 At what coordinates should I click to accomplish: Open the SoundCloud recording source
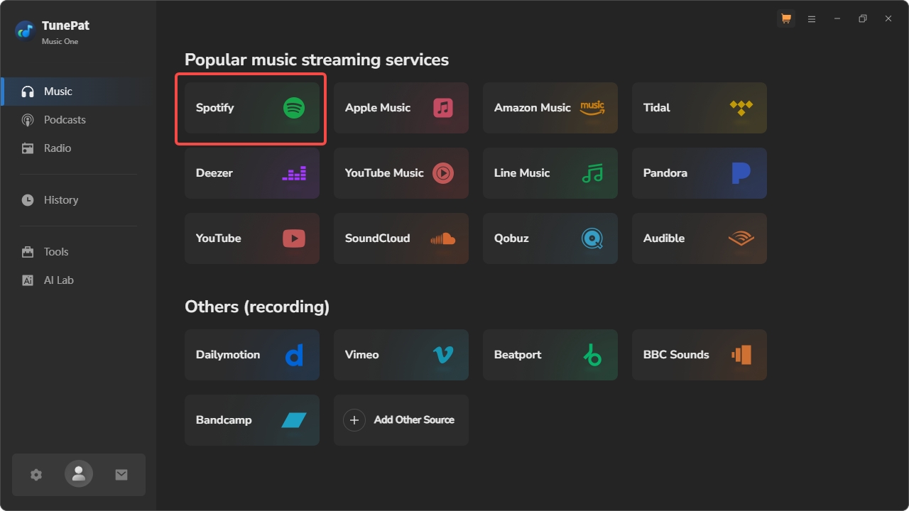tap(401, 238)
